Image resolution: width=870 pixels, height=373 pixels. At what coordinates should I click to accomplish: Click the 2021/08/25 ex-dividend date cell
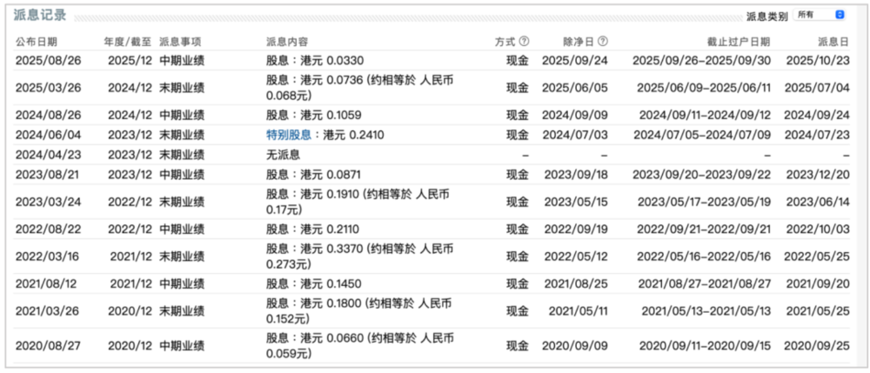573,284
